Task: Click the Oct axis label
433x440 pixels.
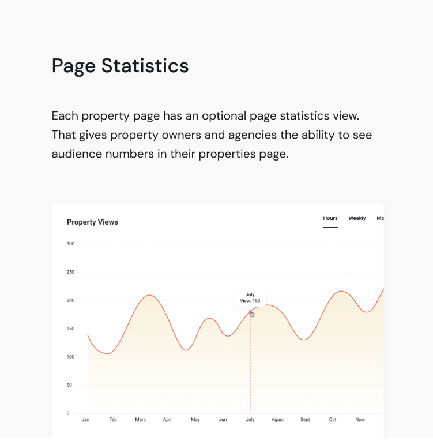Action: tap(333, 419)
